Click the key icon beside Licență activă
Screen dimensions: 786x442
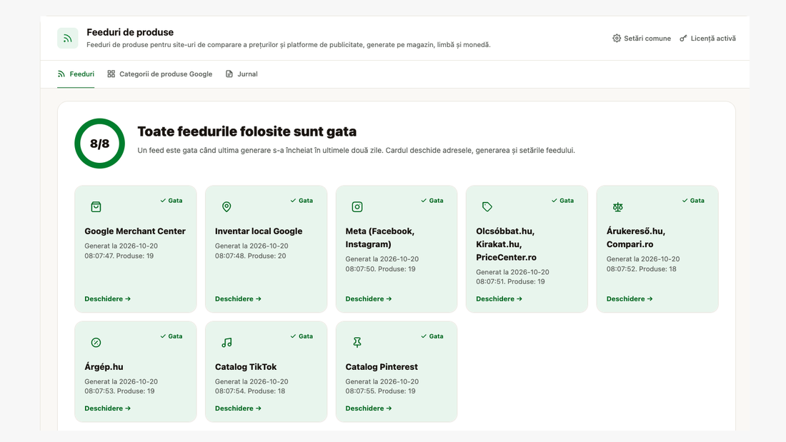683,38
